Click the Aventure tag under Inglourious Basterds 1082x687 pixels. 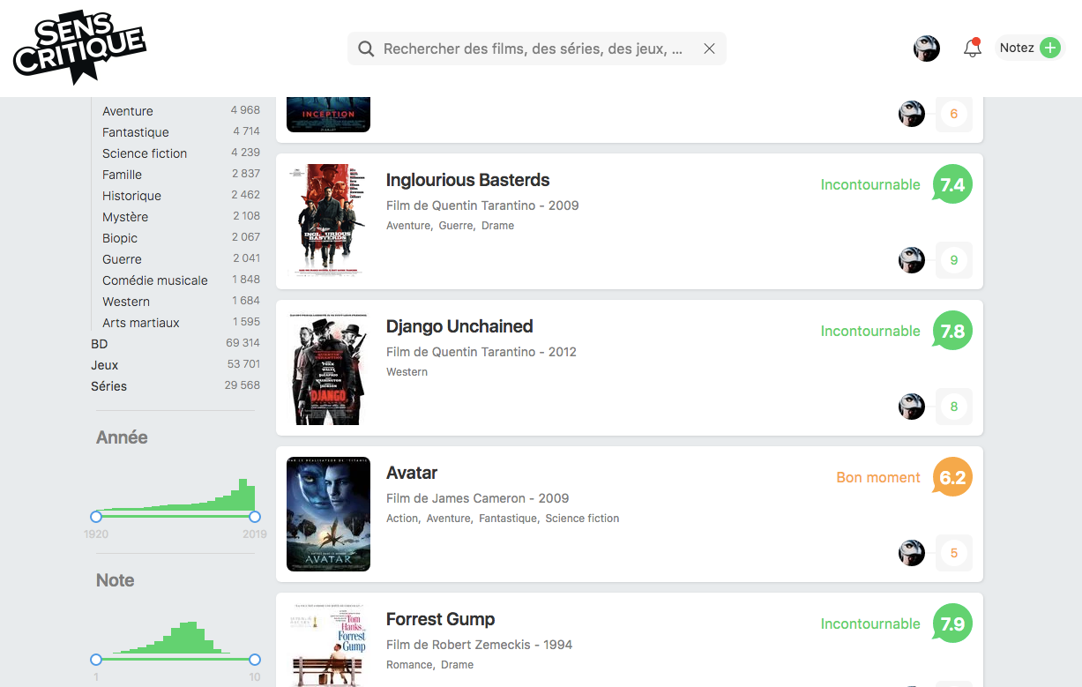[407, 226]
